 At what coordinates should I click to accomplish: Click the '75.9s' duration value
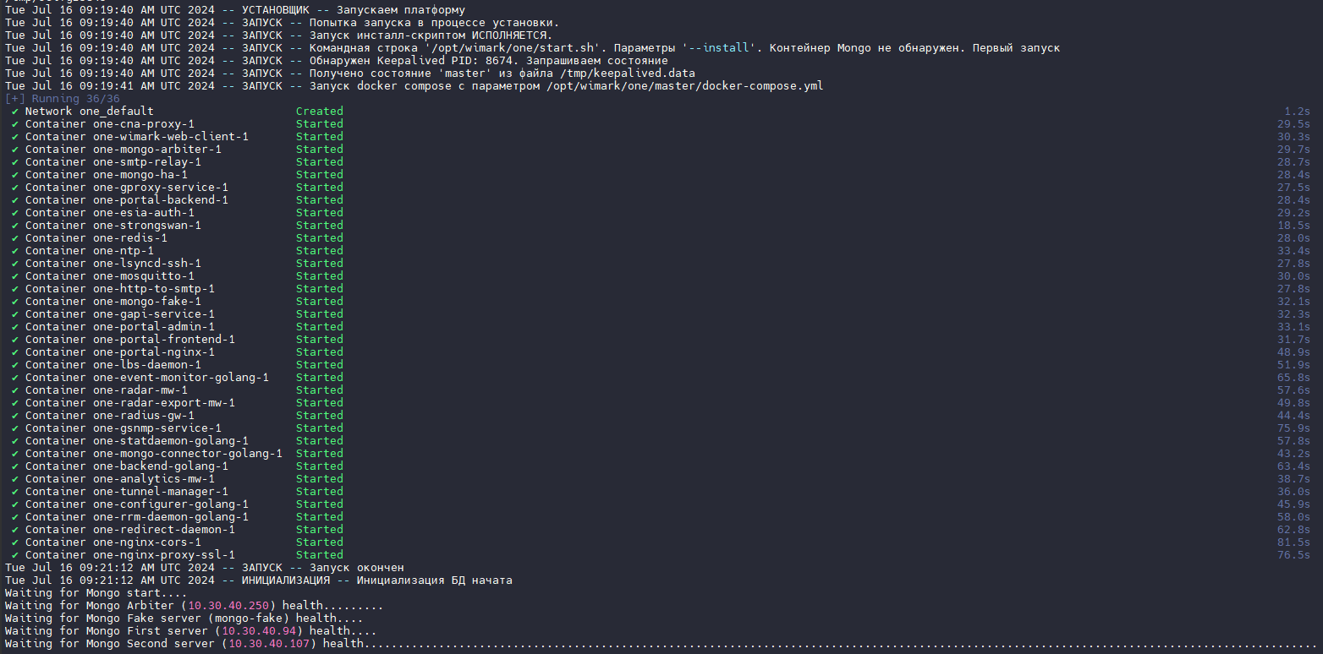(1293, 428)
